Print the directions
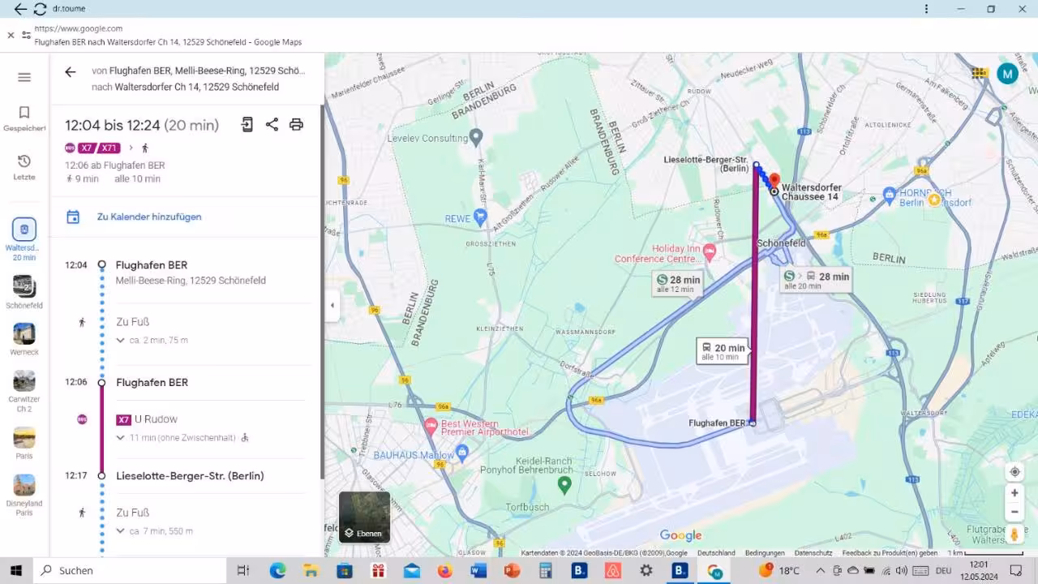This screenshot has width=1038, height=584. pyautogui.click(x=296, y=124)
